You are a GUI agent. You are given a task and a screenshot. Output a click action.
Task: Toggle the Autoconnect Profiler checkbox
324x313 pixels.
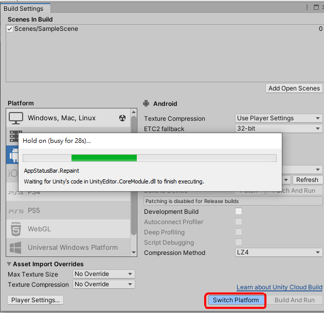(x=239, y=222)
